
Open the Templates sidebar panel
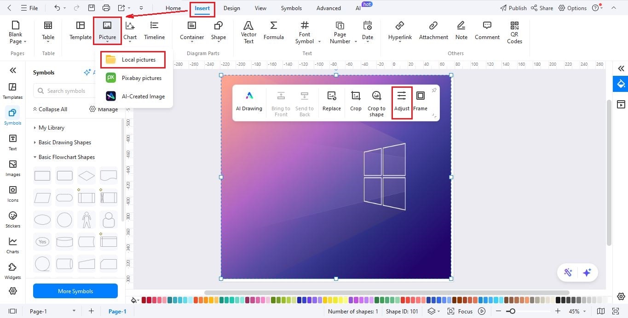(x=12, y=91)
